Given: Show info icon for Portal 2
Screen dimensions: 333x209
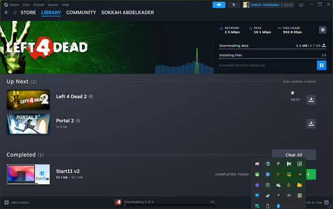Looking at the screenshot, I should (x=78, y=121).
